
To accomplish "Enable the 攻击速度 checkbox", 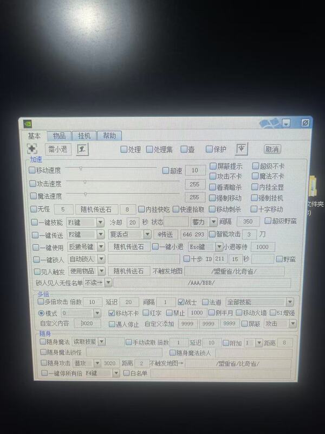I will tap(33, 183).
